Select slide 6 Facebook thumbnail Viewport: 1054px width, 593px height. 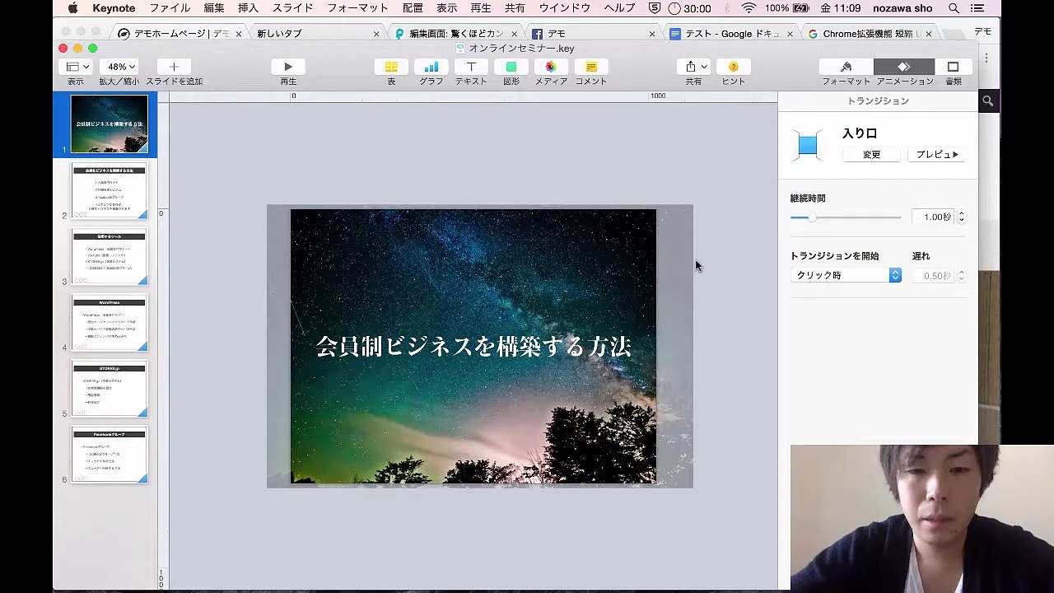coord(109,455)
